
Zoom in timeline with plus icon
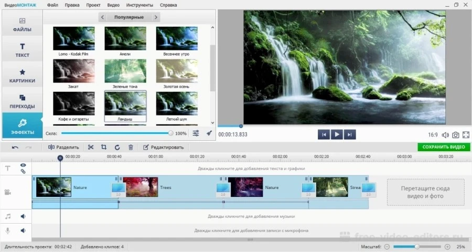coord(447,247)
